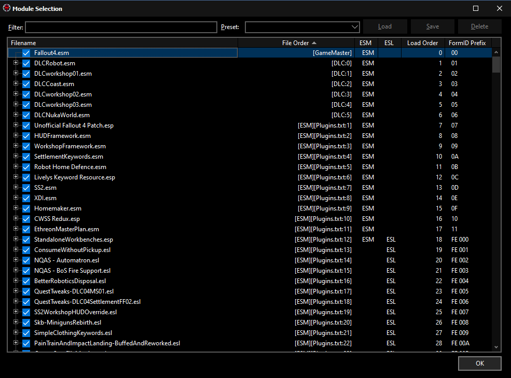The image size is (511, 378).
Task: Uncheck the DLCRobot.esm checkbox
Action: [x=26, y=63]
